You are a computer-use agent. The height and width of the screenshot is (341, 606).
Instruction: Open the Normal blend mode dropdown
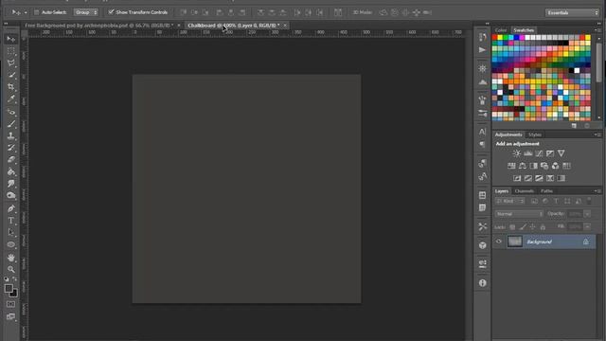519,214
